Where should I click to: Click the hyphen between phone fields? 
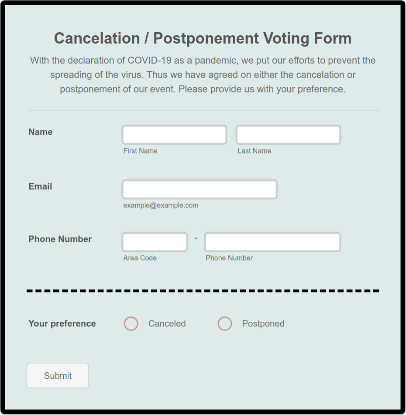(196, 238)
